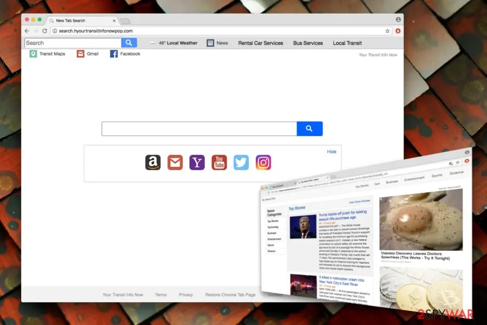Open the fried egg ad thumbnail in news window

pyautogui.click(x=421, y=220)
